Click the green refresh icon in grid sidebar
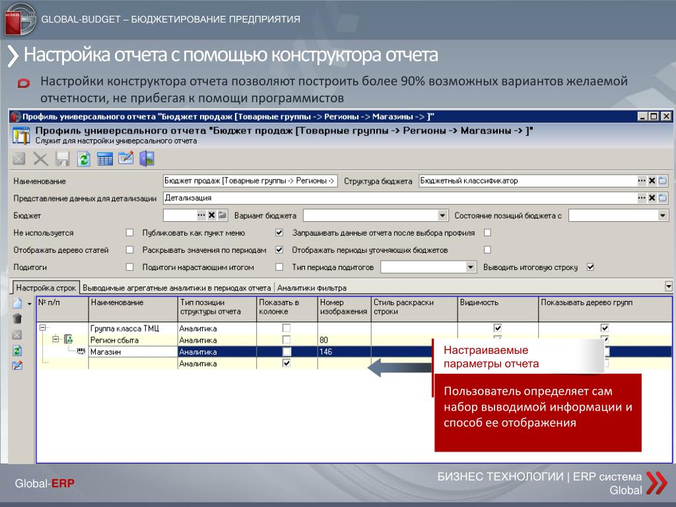This screenshot has width=676, height=507. (x=17, y=350)
